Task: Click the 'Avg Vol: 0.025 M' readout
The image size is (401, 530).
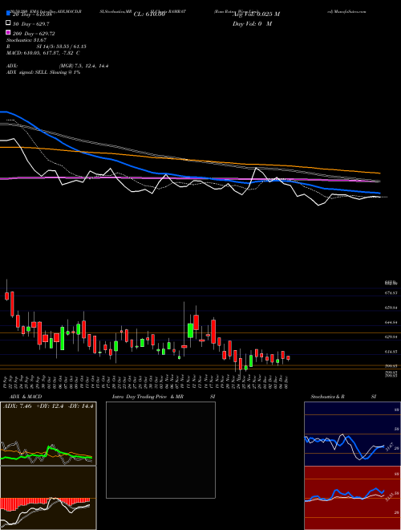Action: coord(256,14)
